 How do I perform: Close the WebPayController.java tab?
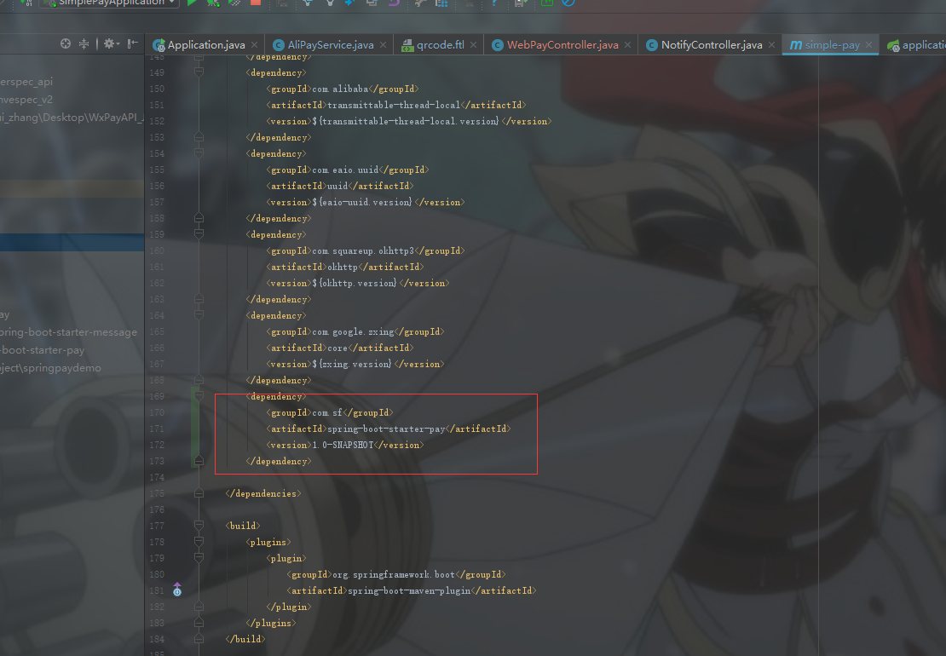(628, 44)
